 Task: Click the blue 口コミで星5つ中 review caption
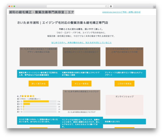[x=38, y=120]
